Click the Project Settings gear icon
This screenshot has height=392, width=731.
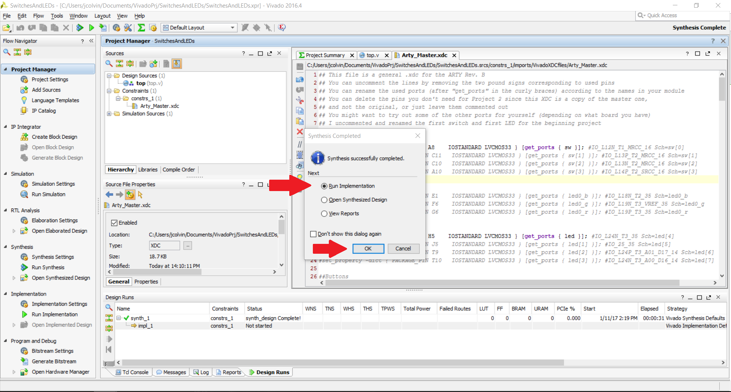24,79
